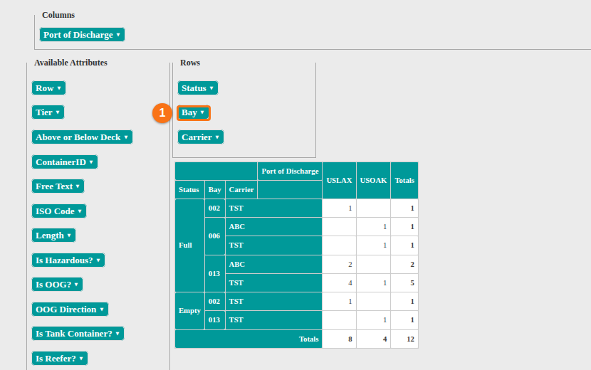The image size is (591, 370).
Task: Click the Carrier header in pivot table
Action: pos(241,190)
